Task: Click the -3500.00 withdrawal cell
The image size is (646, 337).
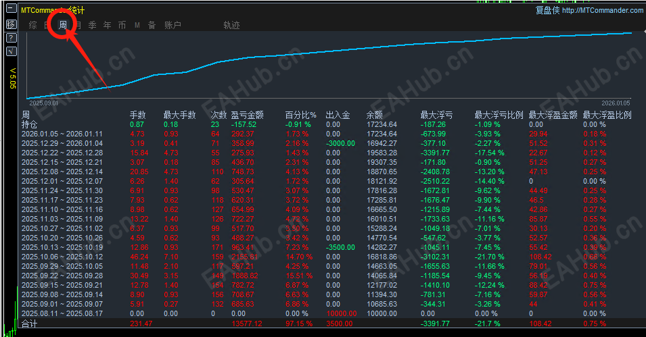Action: point(340,247)
